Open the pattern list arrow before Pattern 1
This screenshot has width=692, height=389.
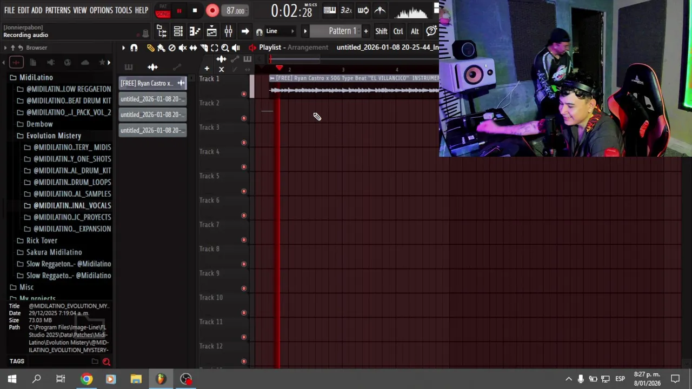tap(305, 31)
